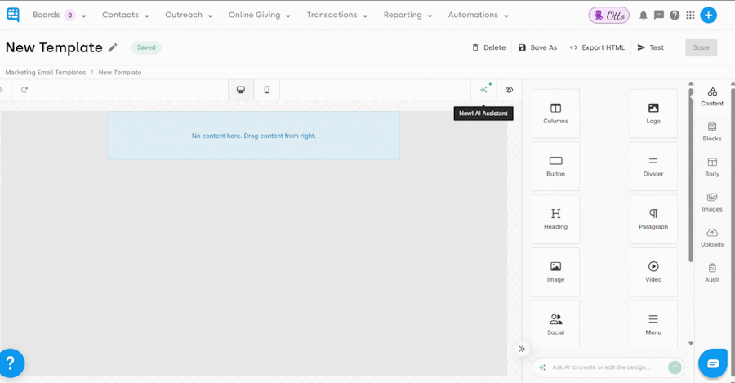735x383 pixels.
Task: Click the redo arrow icon
Action: [24, 90]
